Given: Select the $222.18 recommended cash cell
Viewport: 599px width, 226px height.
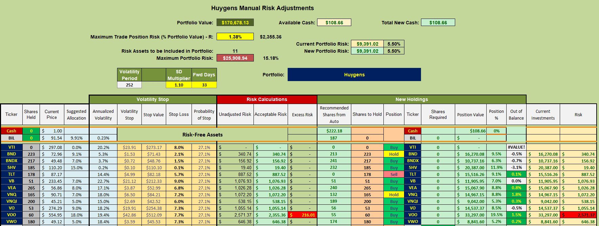Looking at the screenshot, I should 334,131.
